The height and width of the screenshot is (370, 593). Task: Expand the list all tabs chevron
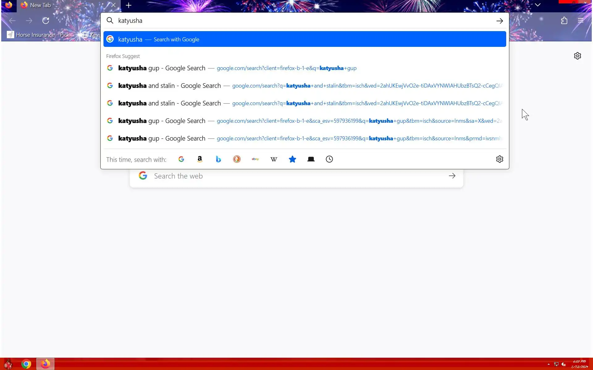[x=538, y=5]
